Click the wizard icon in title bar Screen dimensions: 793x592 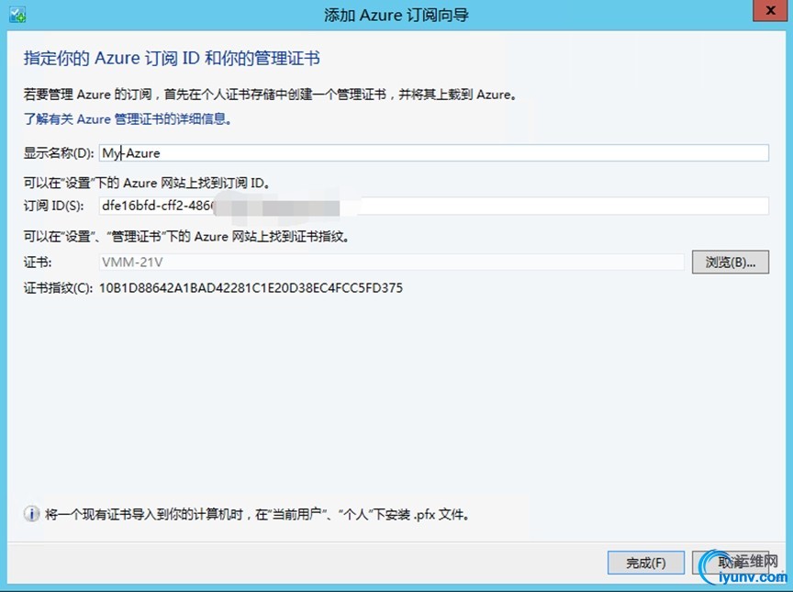click(x=17, y=16)
